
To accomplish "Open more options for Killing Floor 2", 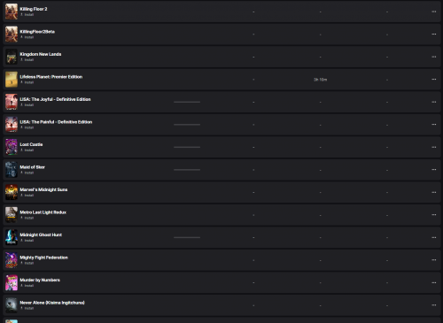I will pyautogui.click(x=434, y=12).
